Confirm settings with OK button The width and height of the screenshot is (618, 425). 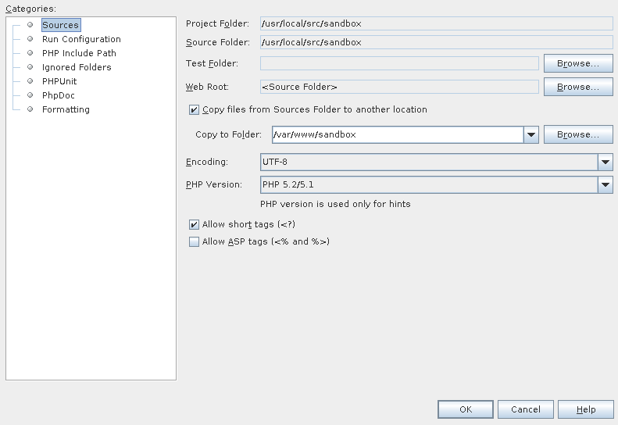(x=466, y=409)
